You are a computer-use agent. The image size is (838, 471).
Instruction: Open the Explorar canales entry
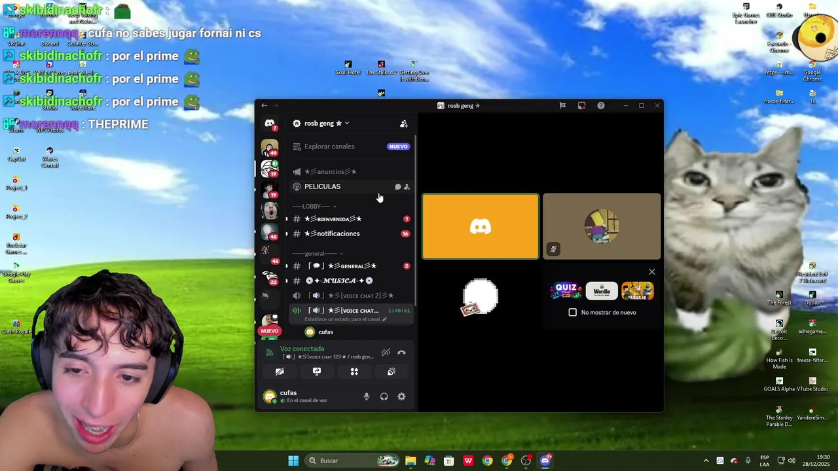point(351,147)
